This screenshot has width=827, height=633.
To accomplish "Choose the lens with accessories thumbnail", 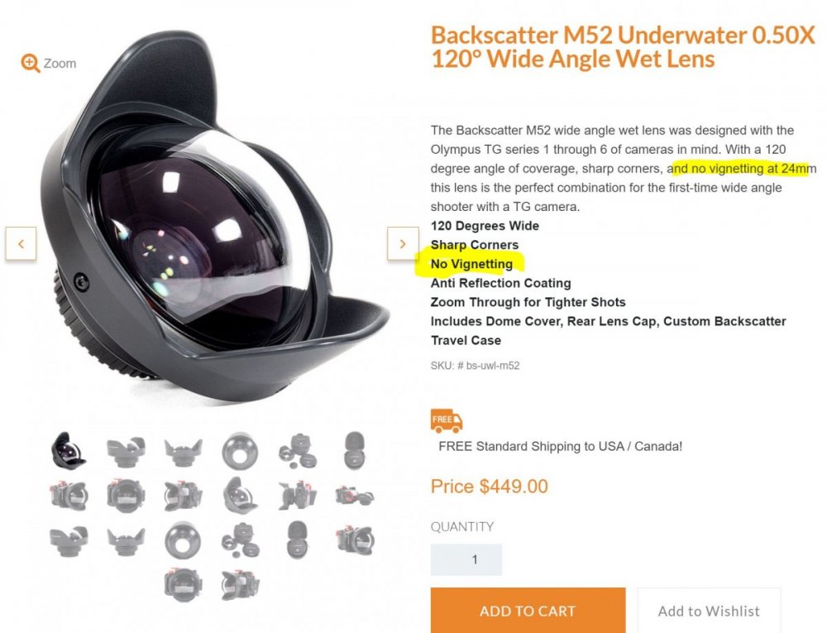I will pos(298,450).
